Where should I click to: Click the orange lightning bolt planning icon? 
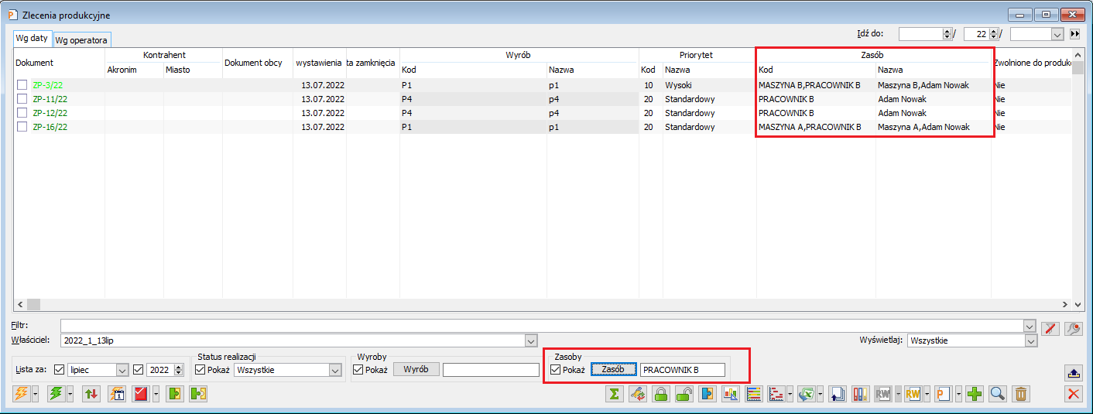(x=22, y=394)
